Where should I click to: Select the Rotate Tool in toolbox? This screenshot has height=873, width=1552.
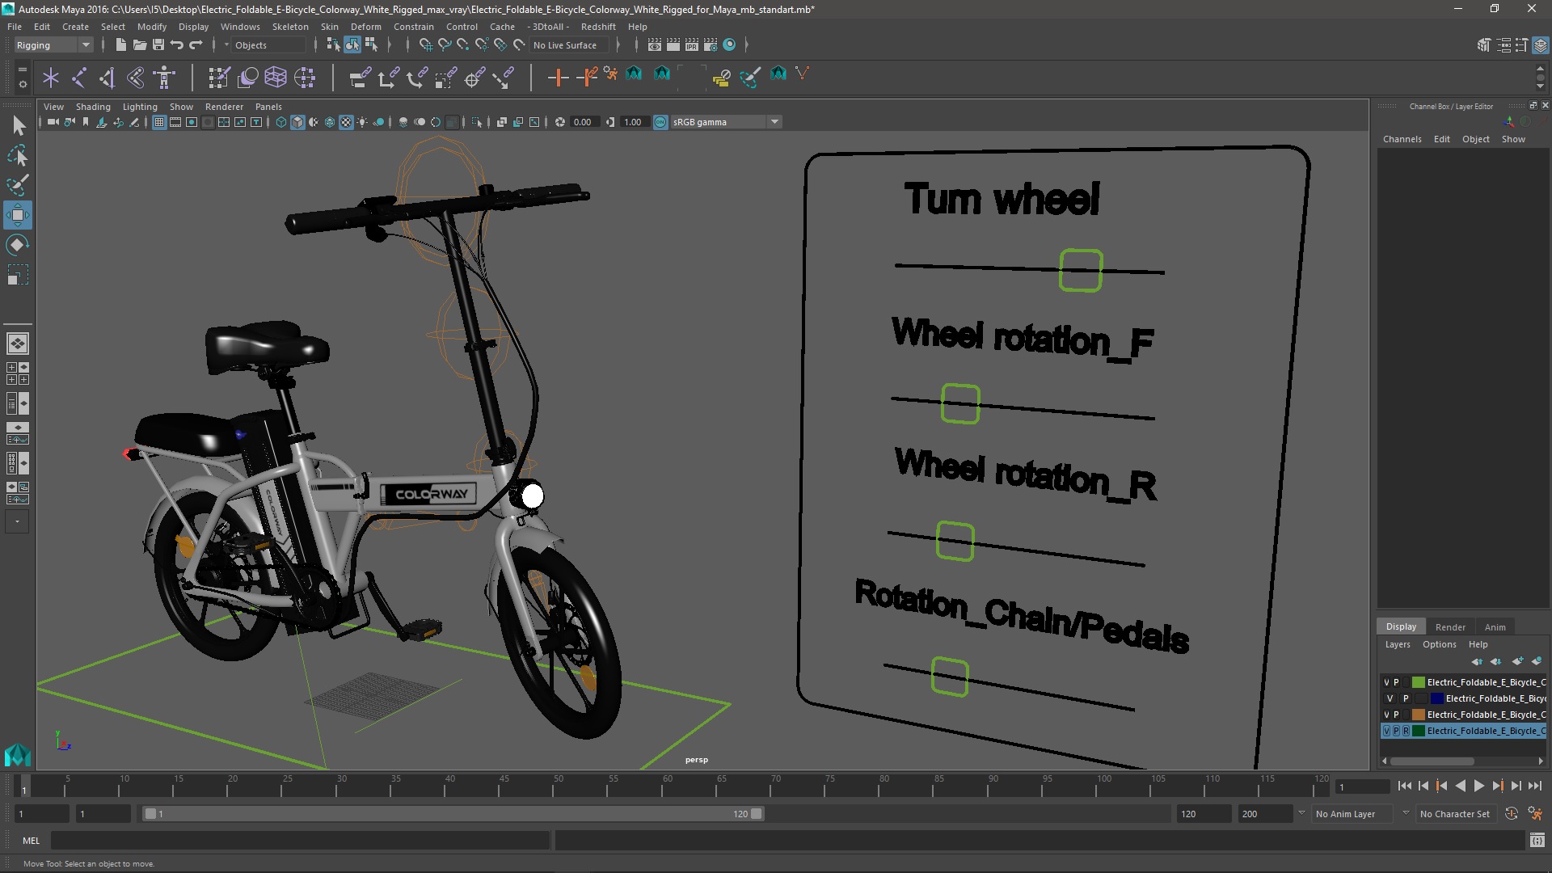pyautogui.click(x=18, y=245)
